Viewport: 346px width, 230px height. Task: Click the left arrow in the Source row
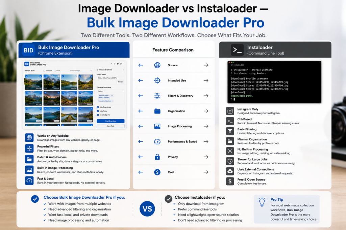coord(141,65)
